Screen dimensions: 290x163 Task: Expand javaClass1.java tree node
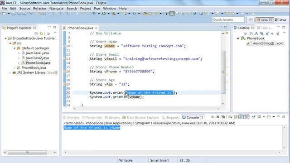point(19,53)
